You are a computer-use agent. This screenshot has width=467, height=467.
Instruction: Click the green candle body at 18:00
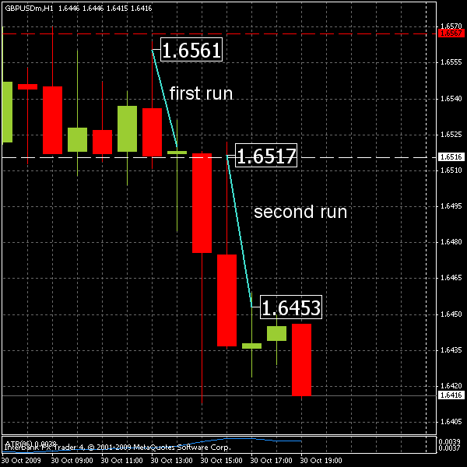coord(276,333)
